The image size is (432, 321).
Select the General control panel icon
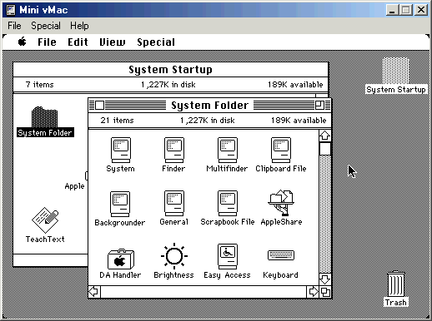(174, 203)
